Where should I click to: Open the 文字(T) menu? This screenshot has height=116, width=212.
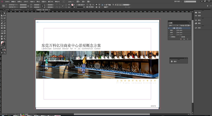coord(26,2)
